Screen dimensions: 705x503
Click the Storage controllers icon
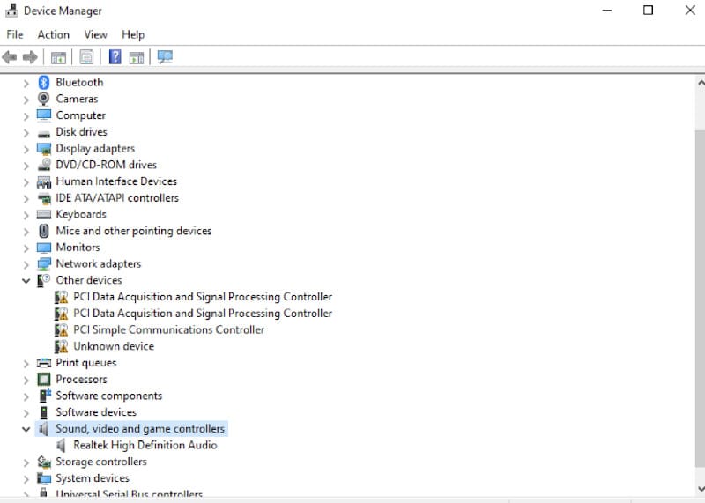pos(44,462)
